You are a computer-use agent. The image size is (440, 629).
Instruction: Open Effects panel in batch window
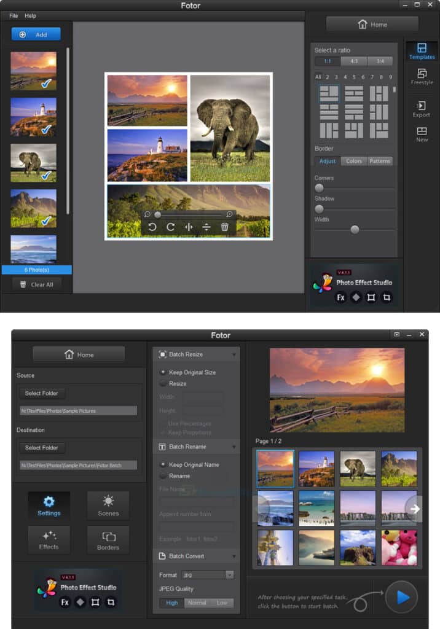tap(49, 540)
